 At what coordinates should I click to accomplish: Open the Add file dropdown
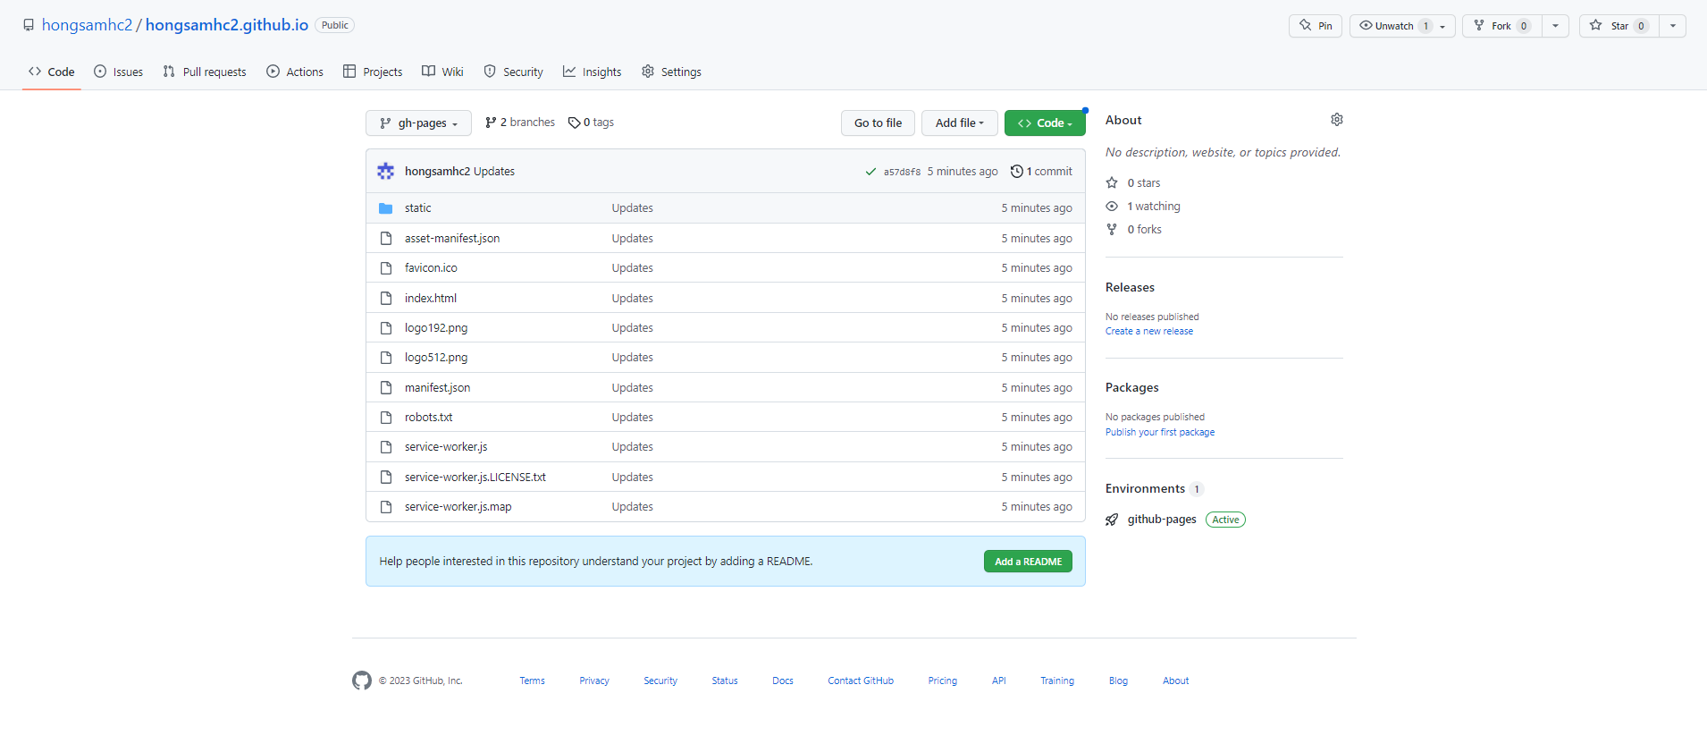(959, 123)
